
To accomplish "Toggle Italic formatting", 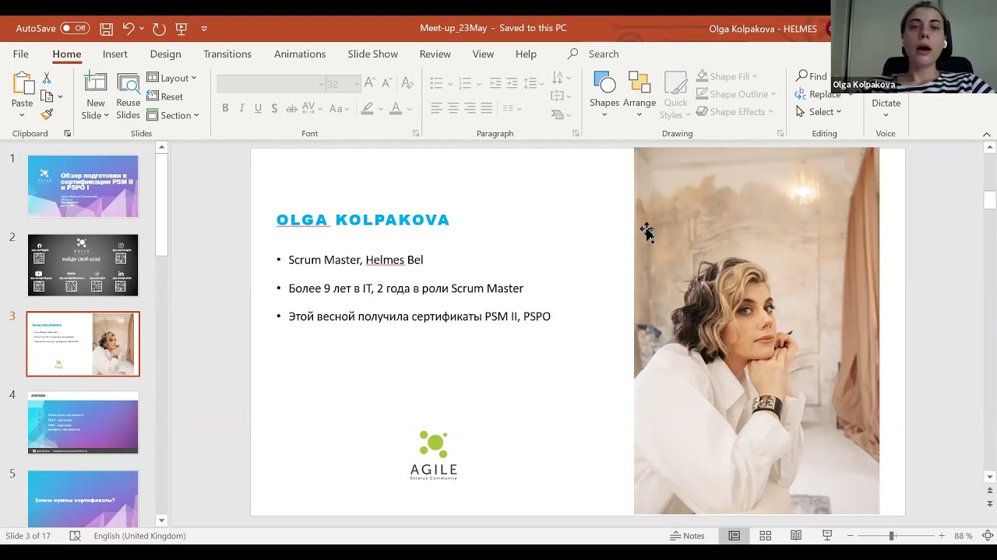I will tap(241, 108).
